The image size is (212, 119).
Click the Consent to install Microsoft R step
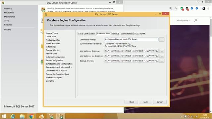click(x=59, y=67)
